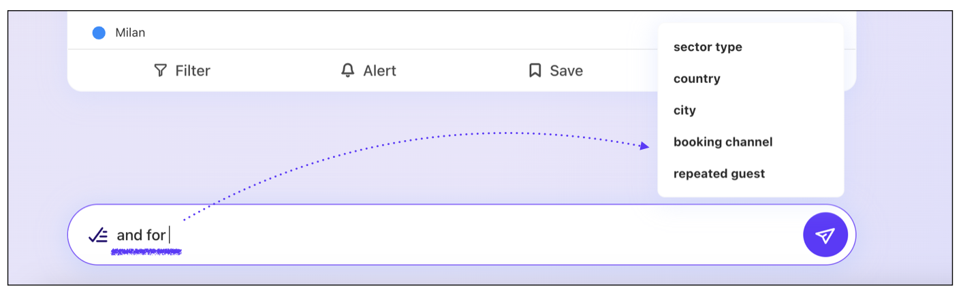Click the bookmark Save icon
Screen dimensions: 963x298
pyautogui.click(x=535, y=71)
